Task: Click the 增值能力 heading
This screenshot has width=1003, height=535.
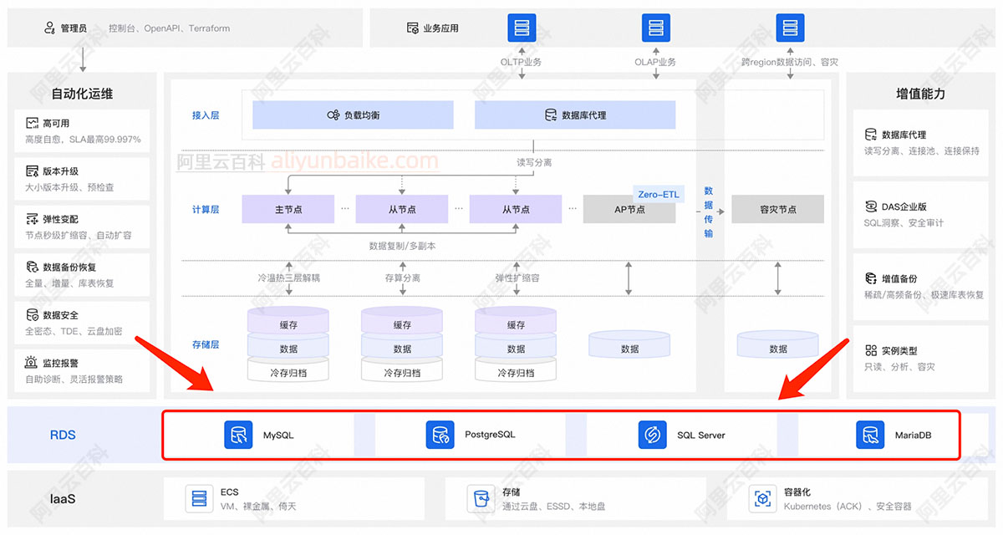Action: click(x=920, y=94)
